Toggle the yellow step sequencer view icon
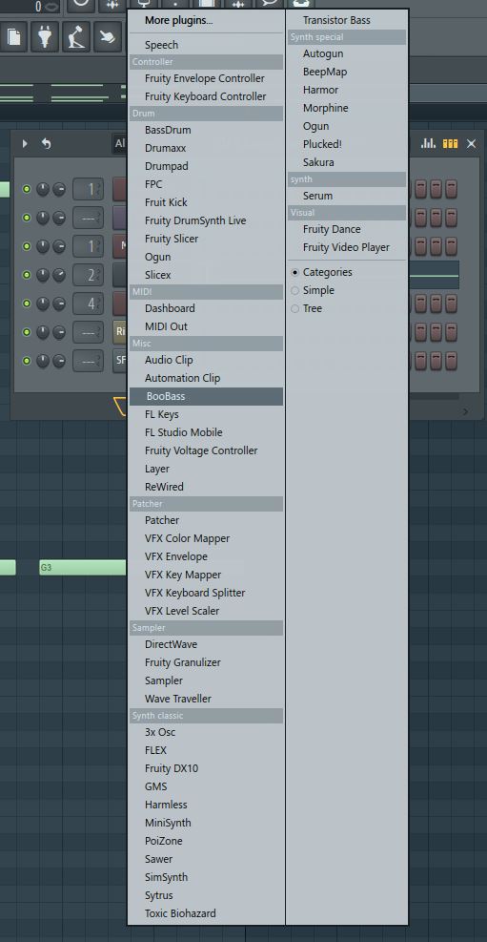Image resolution: width=487 pixels, height=942 pixels. [451, 143]
